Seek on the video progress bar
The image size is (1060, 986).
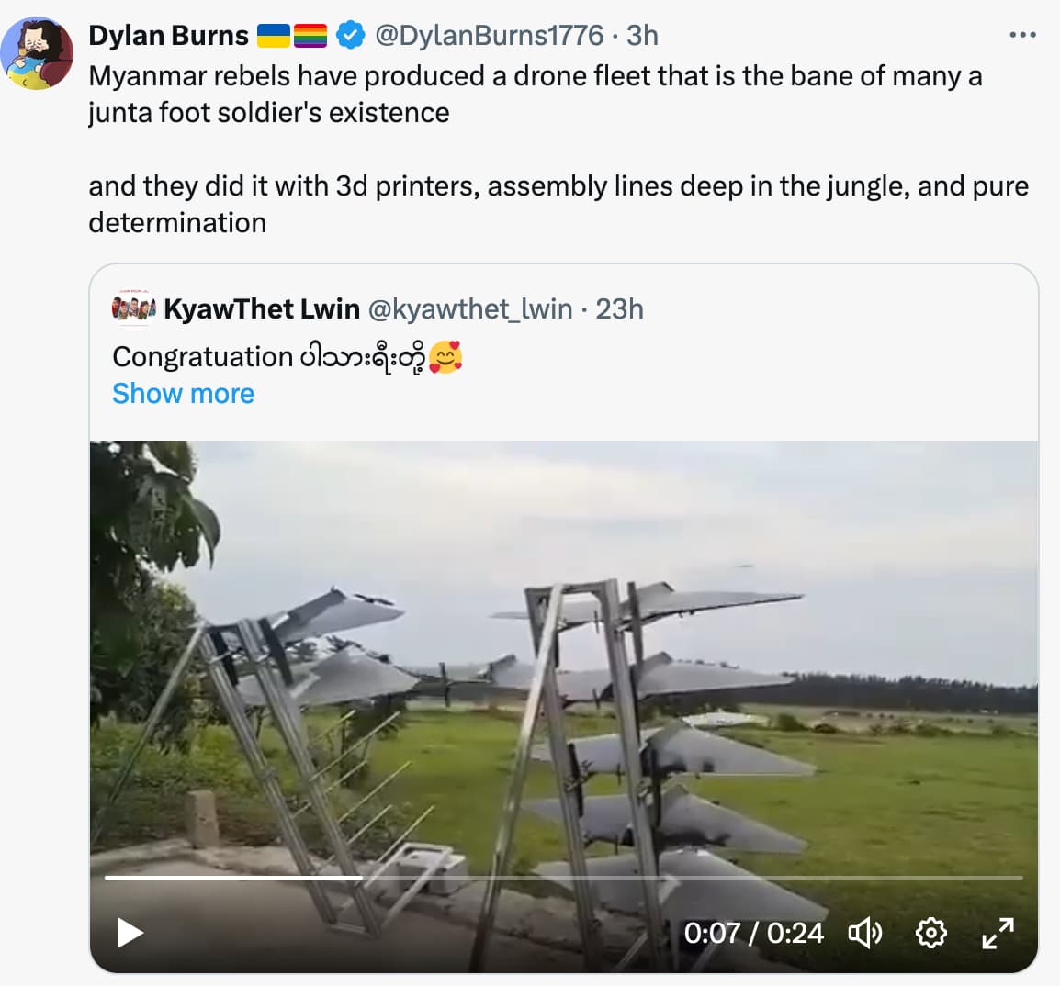point(563,877)
